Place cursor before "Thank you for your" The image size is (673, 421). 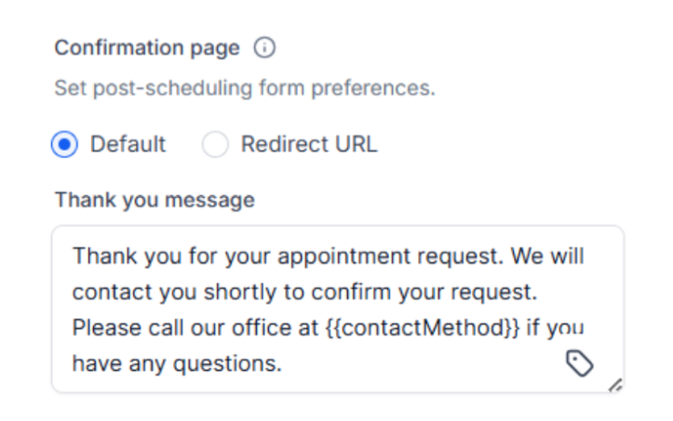tap(74, 256)
